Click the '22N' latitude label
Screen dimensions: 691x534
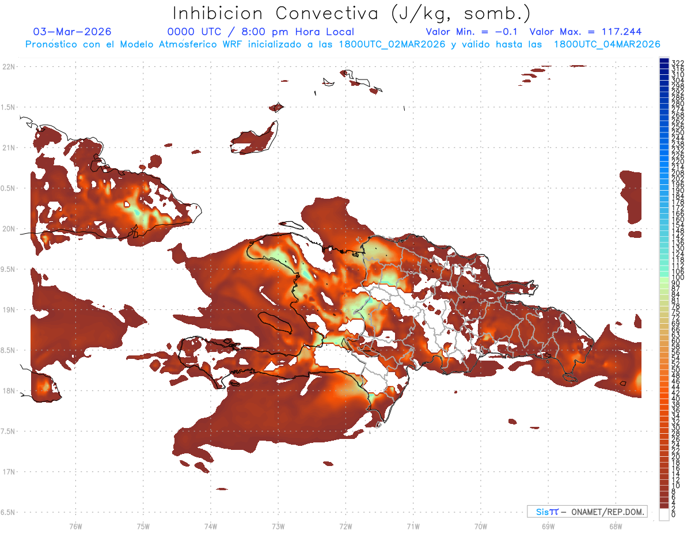click(x=8, y=66)
